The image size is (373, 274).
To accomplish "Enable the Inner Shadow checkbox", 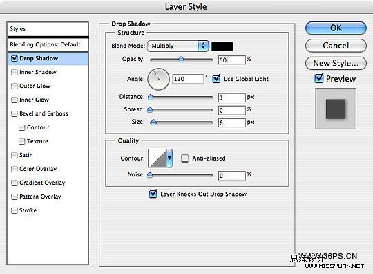I will point(15,72).
